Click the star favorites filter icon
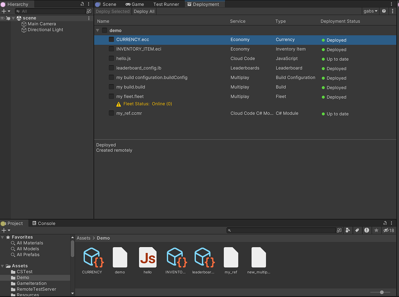Screen dimensions: 399x297 (x=376, y=230)
